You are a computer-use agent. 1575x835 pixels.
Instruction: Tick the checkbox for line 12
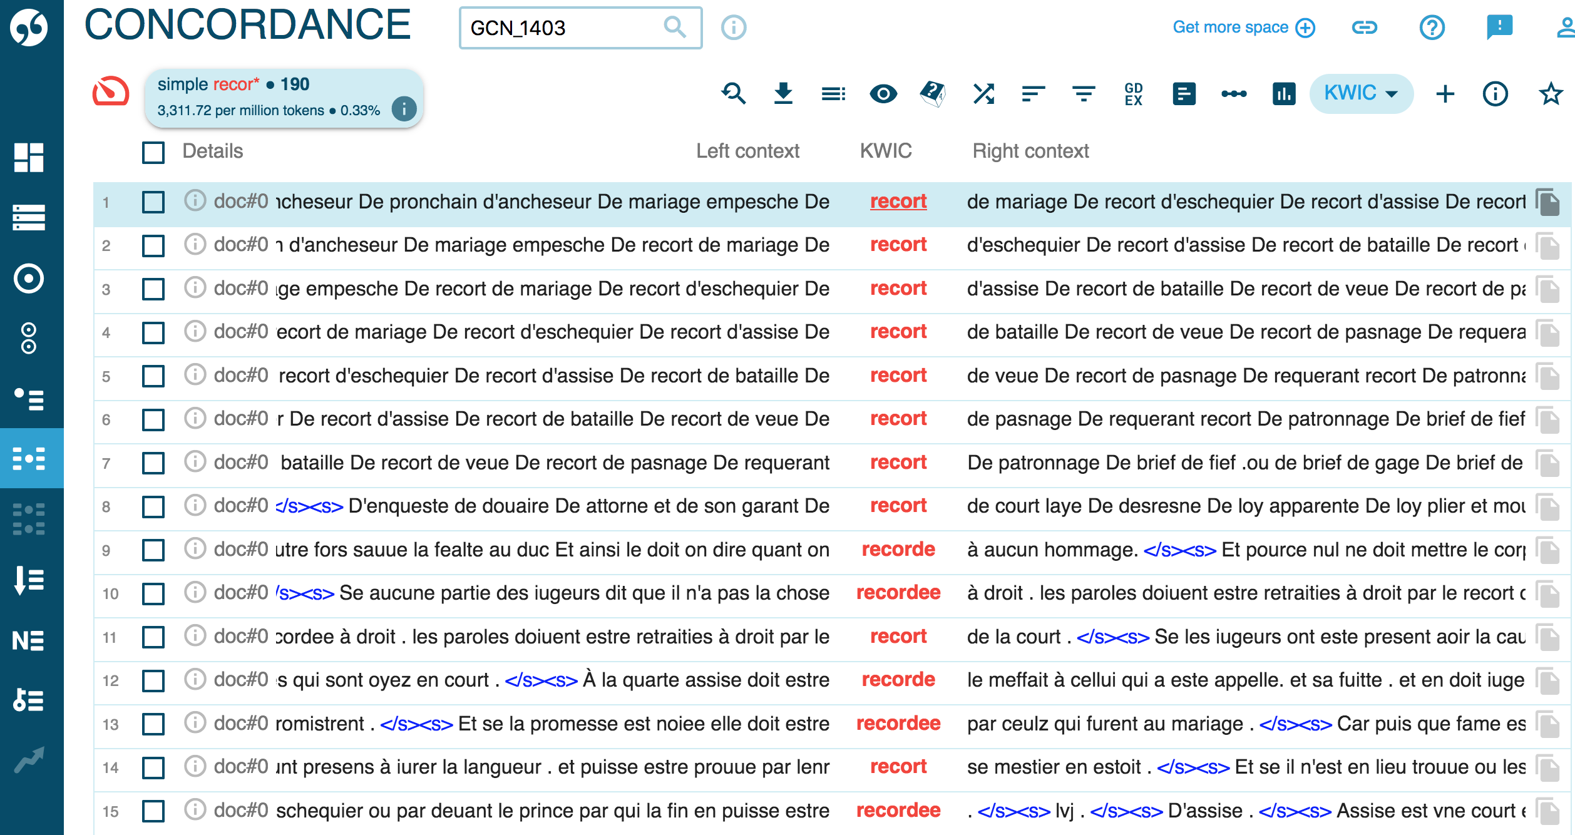[x=153, y=680]
